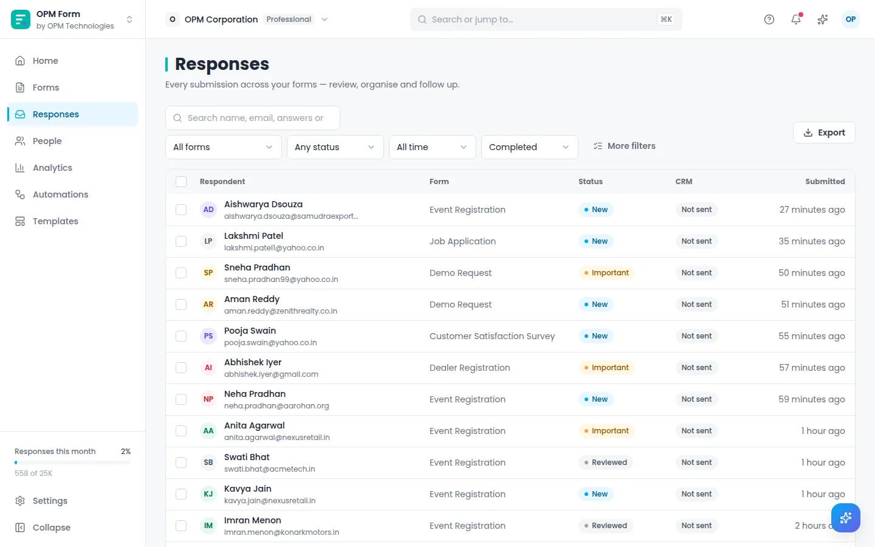
Task: Click the Professional plan badge
Action: coord(289,19)
